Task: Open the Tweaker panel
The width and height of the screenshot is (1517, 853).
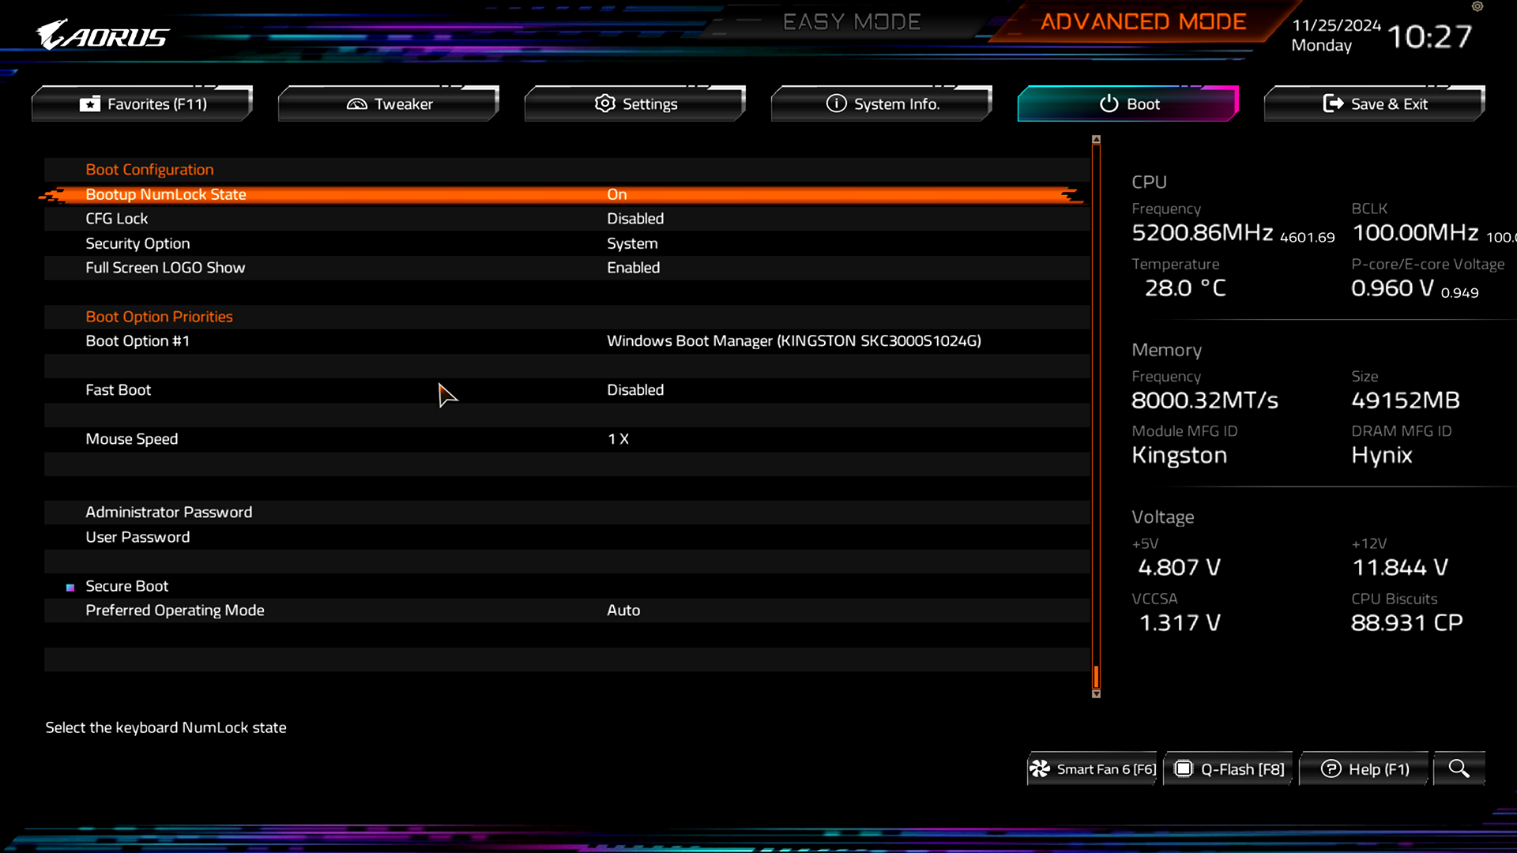Action: pos(389,103)
